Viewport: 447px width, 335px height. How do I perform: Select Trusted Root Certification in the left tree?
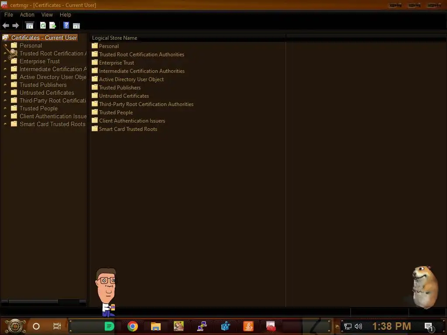click(53, 54)
